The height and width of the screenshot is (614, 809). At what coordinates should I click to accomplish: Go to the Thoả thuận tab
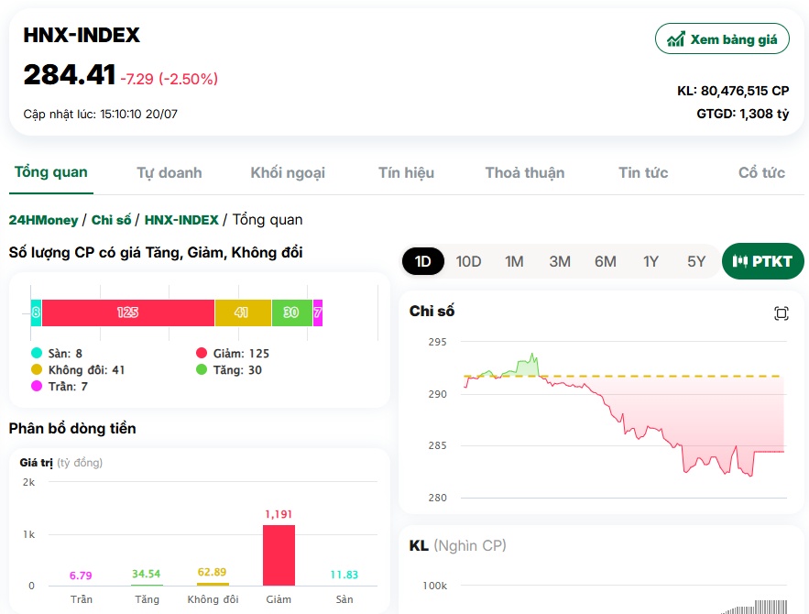coord(525,173)
